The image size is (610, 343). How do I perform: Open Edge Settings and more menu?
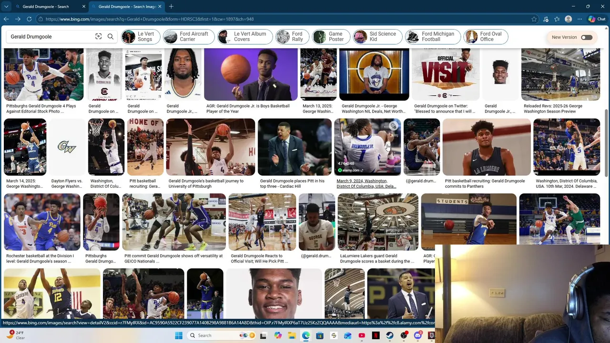pyautogui.click(x=579, y=19)
